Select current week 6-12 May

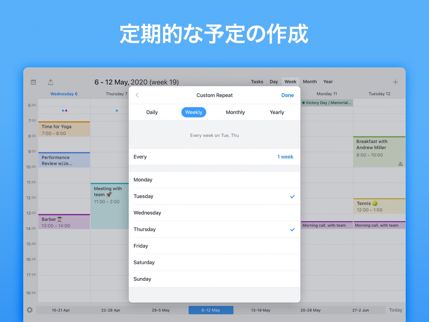[x=211, y=310]
